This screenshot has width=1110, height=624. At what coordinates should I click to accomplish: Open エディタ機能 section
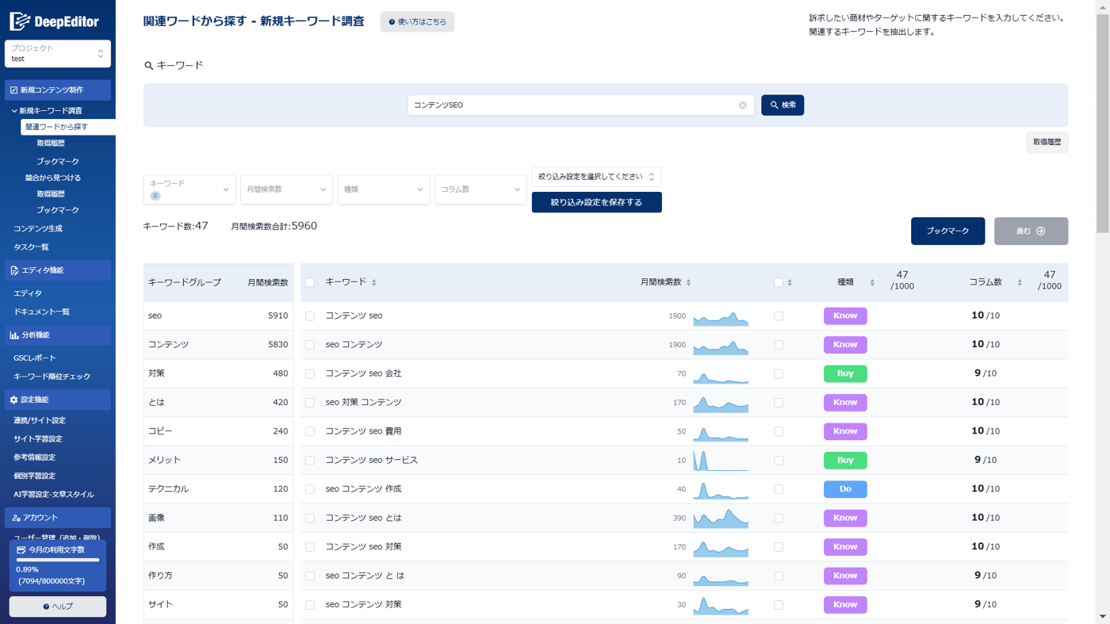58,270
